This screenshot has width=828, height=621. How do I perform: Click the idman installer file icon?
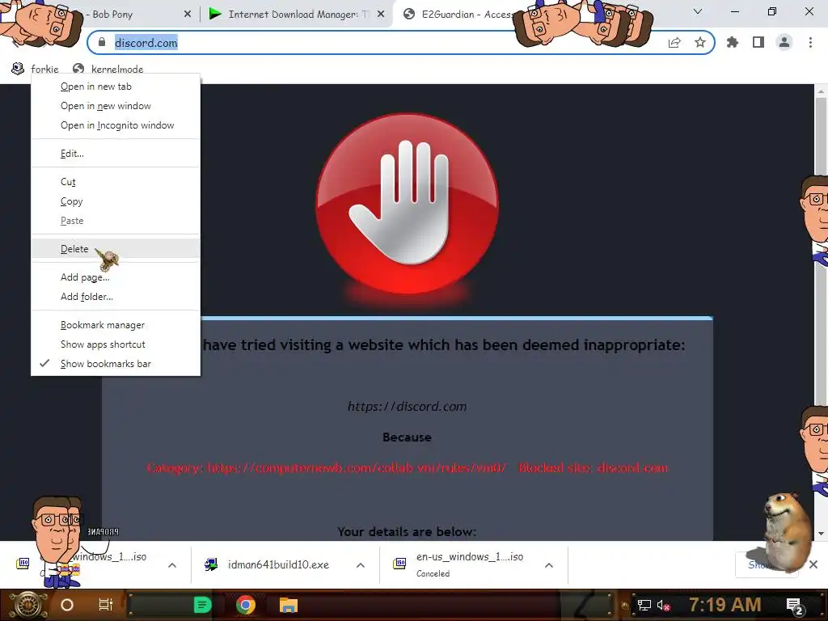point(211,564)
